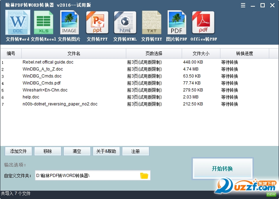279x199 pixels.
Task: Click the 移除 button
Action: click(x=48, y=151)
